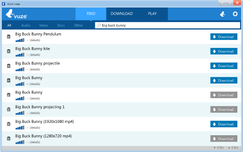Close the Vuze Leap window

pos(237,3)
